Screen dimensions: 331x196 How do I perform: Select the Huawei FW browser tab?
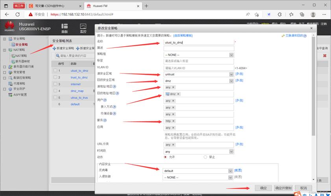coord(112,6)
